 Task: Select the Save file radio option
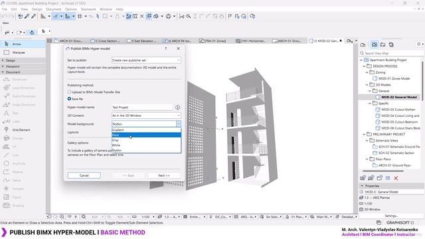pos(75,99)
